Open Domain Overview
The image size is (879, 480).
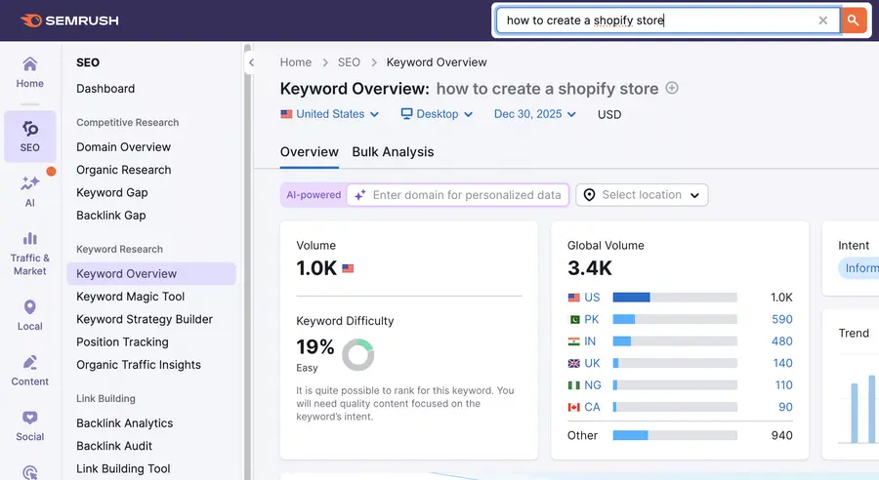pyautogui.click(x=123, y=147)
